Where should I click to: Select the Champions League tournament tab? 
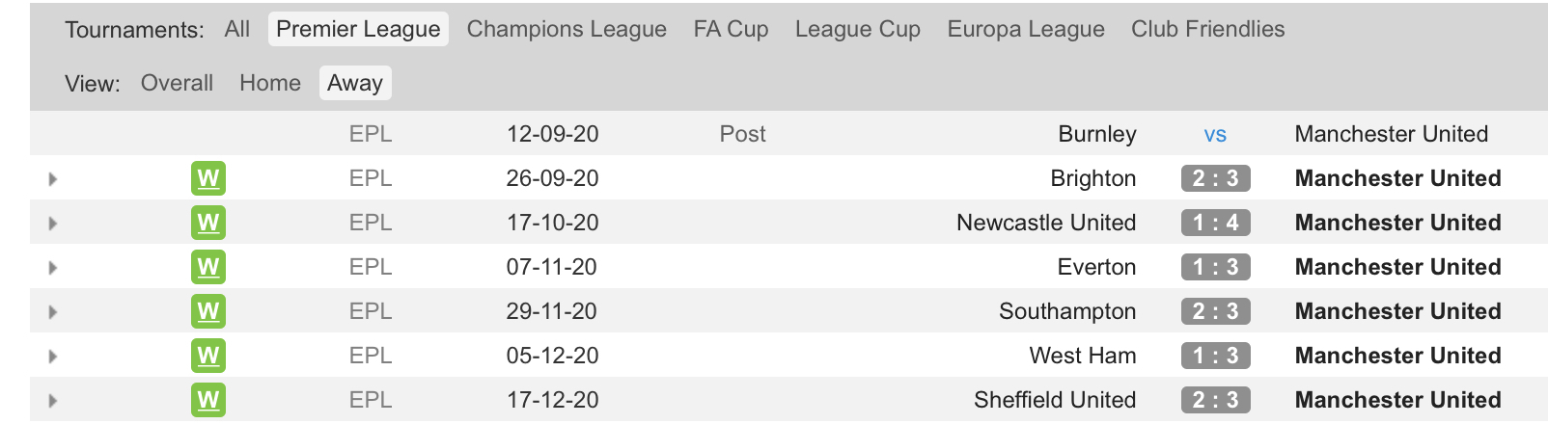[x=567, y=29]
